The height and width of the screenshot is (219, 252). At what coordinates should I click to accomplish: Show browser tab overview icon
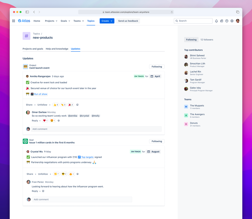(x=238, y=12)
